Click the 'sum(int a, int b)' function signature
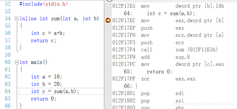Image resolution: width=237 pixels, height=109 pixels. pos(75,19)
